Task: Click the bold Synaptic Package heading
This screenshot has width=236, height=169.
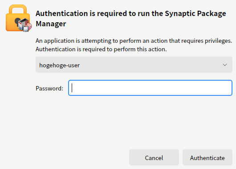Action: coord(195,13)
